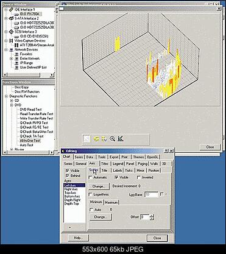This screenshot has height=254, width=226.
Task: Open the Ticks sub-tab
Action: tap(129, 171)
